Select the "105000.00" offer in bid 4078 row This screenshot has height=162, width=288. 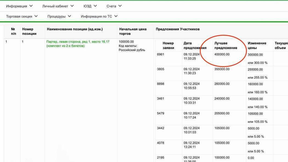point(222,143)
